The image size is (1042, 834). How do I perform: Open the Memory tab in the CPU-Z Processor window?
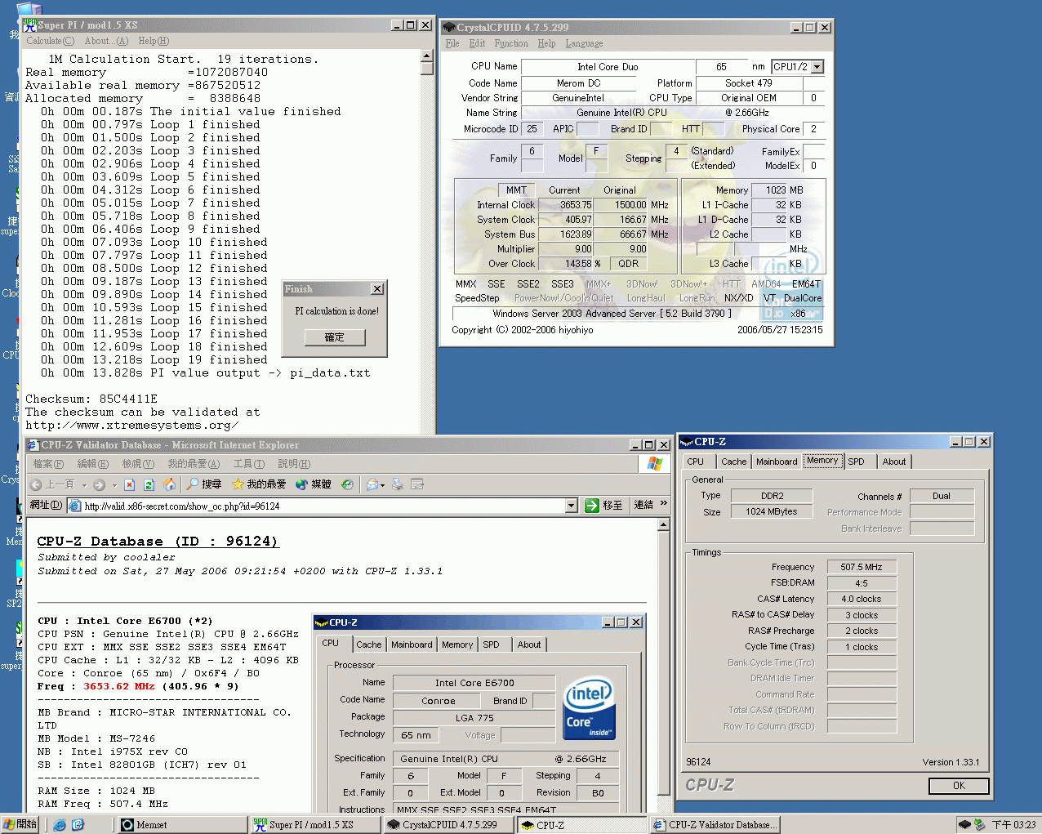point(457,644)
